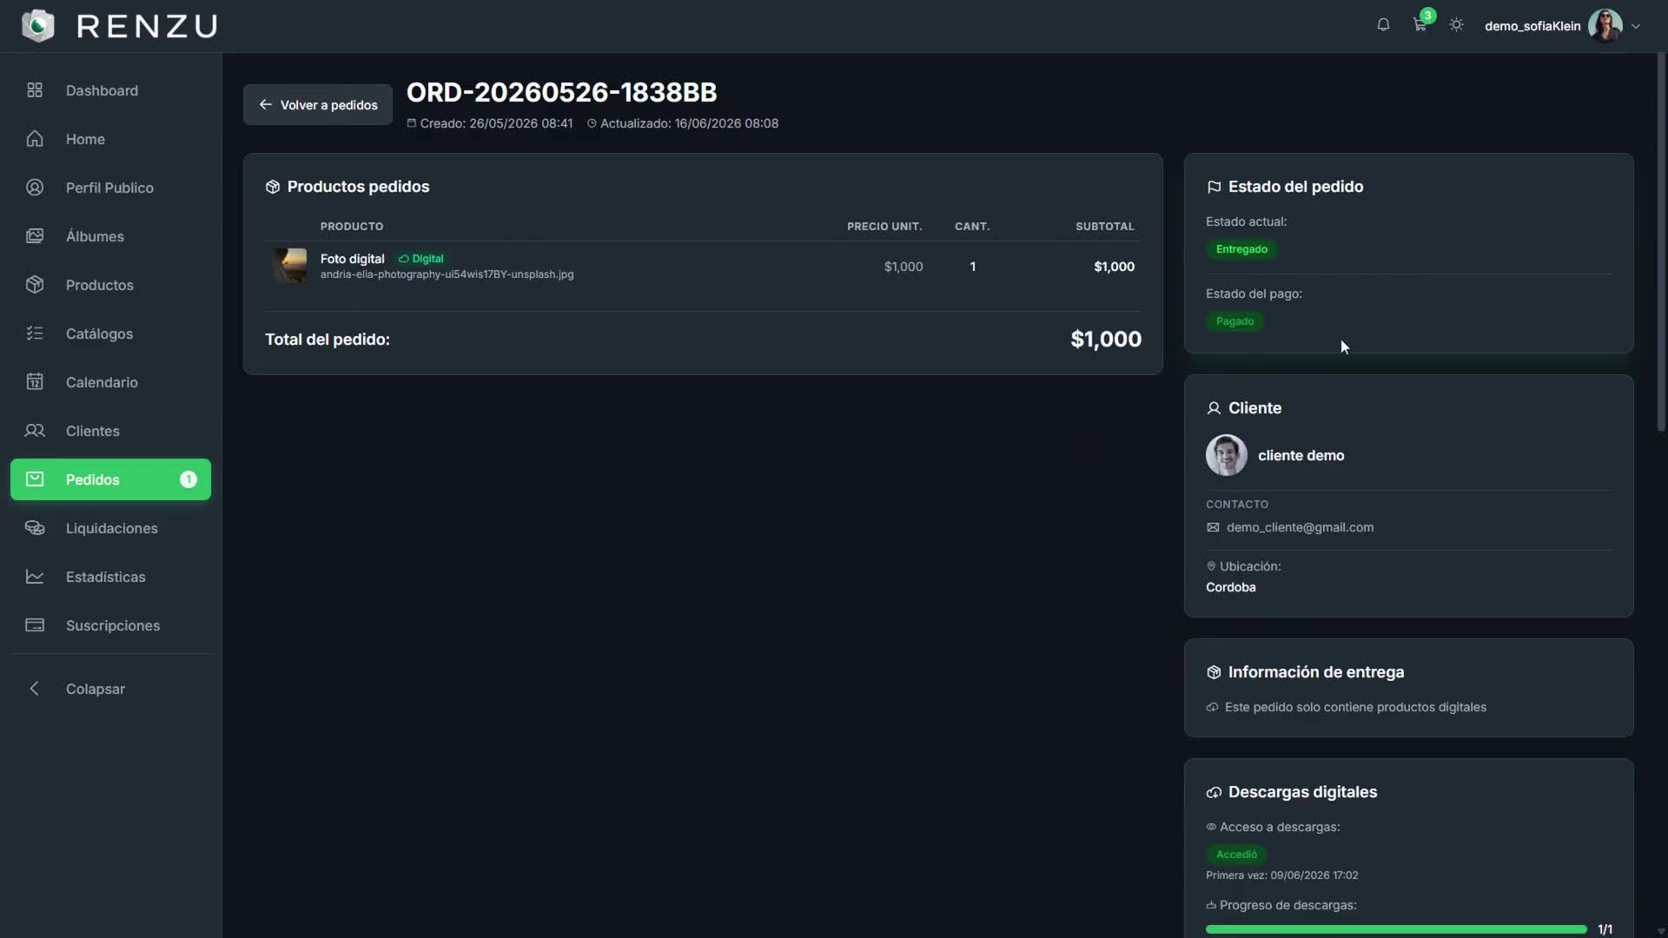Image resolution: width=1668 pixels, height=938 pixels.
Task: Click the Clientes people icon in sidebar
Action: click(x=35, y=431)
